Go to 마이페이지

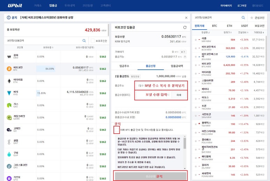click(x=226, y=6)
